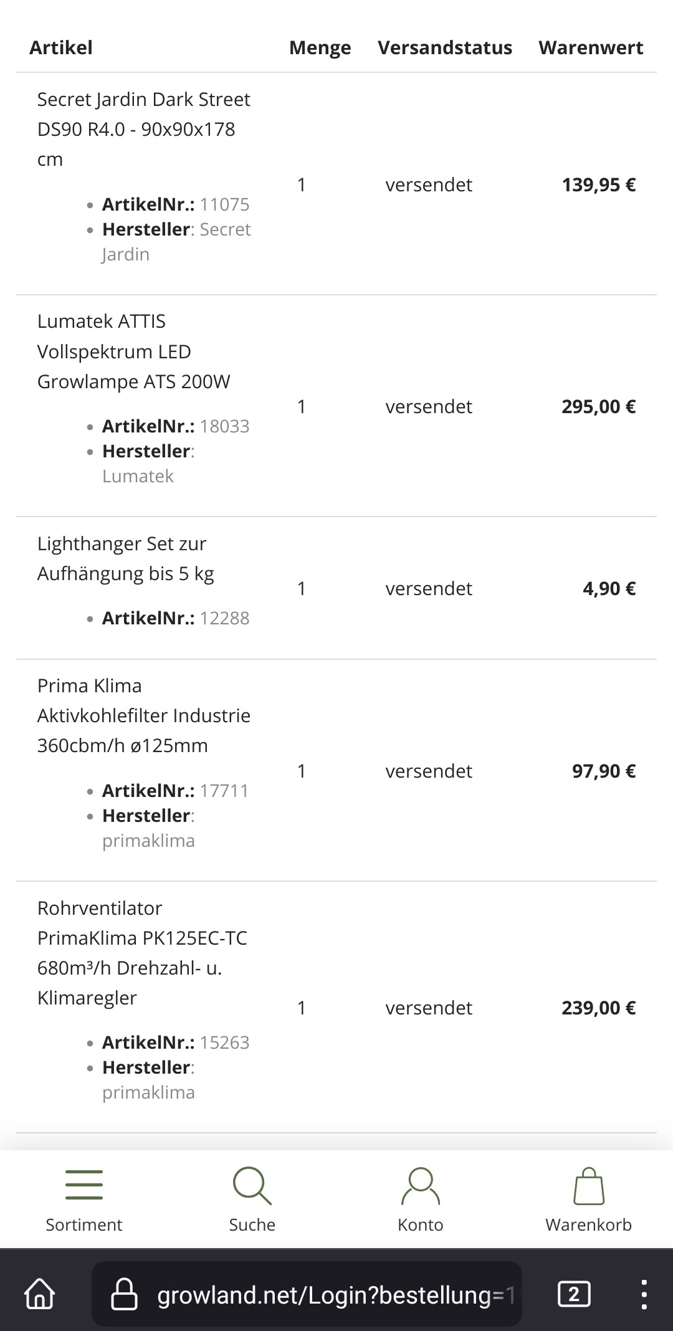Click the Versandstatus column header
This screenshot has height=1331, width=673.
click(x=445, y=48)
